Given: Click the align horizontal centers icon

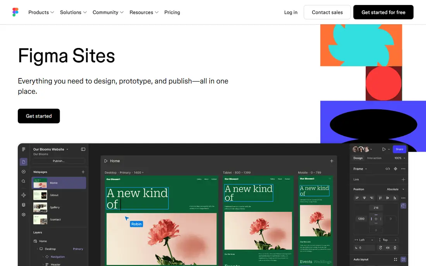Looking at the screenshot, I should [364, 198].
